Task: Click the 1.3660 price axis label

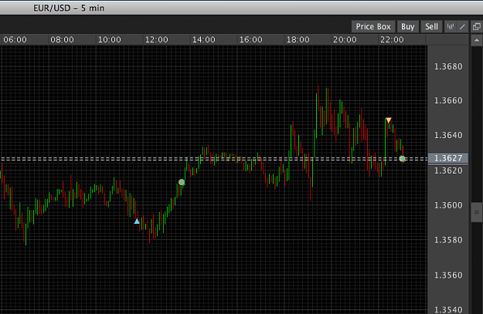Action: (448, 100)
